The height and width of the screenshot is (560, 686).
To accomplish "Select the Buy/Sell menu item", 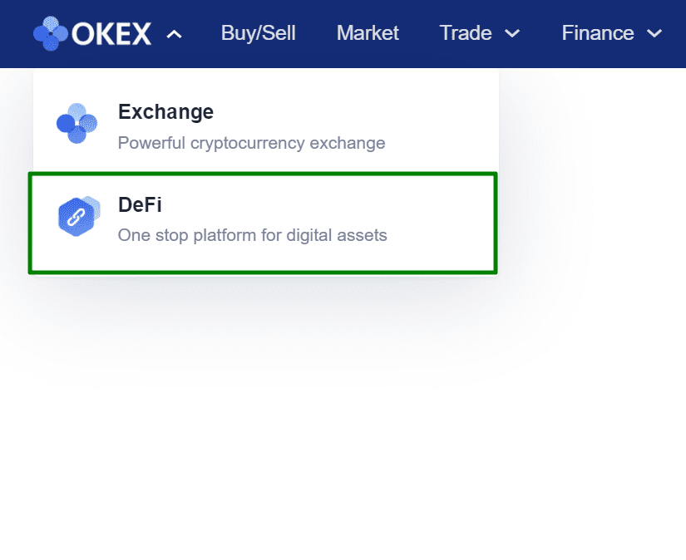I will 258,33.
